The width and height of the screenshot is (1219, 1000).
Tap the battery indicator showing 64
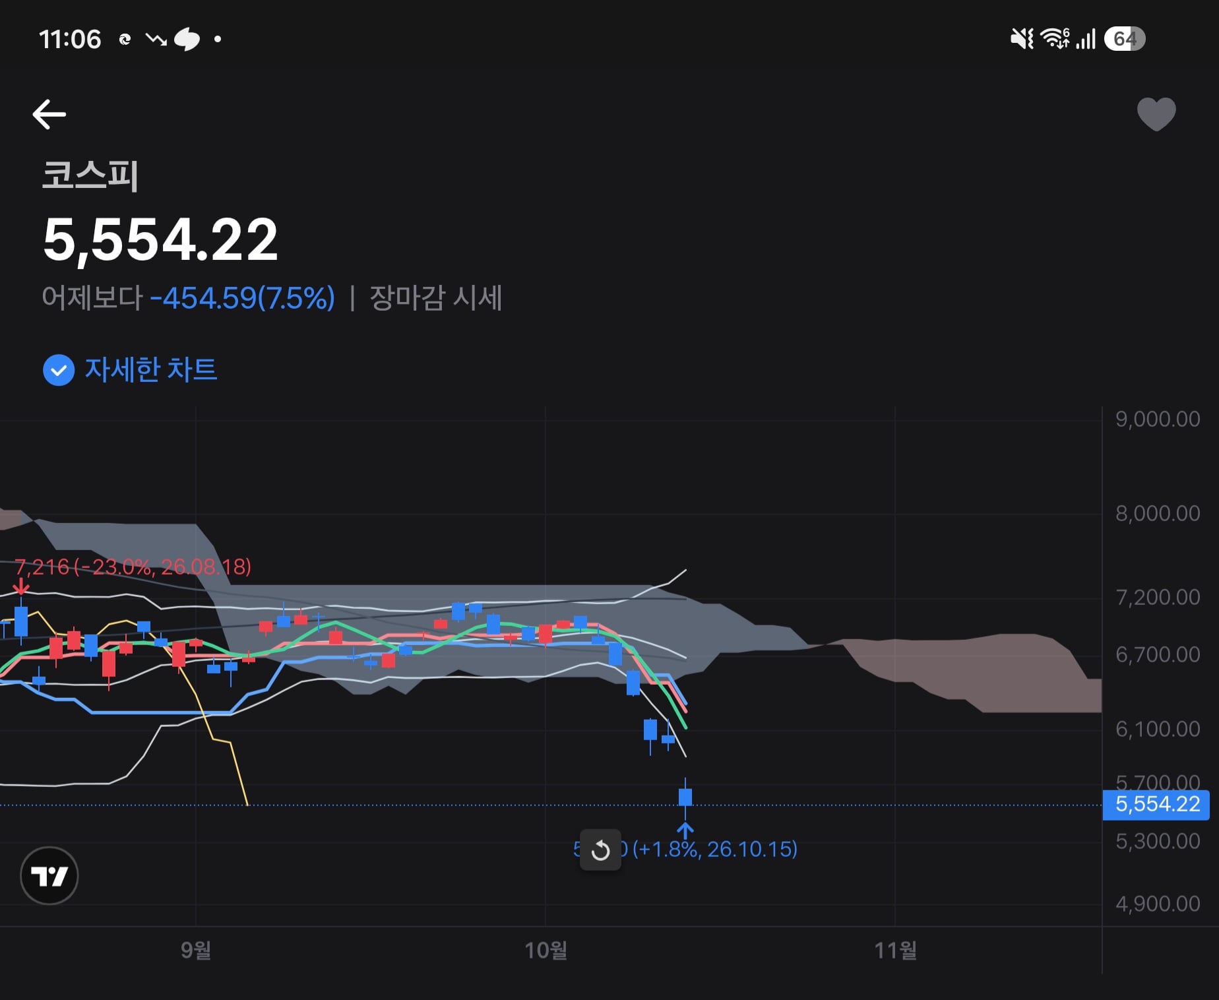click(x=1125, y=39)
